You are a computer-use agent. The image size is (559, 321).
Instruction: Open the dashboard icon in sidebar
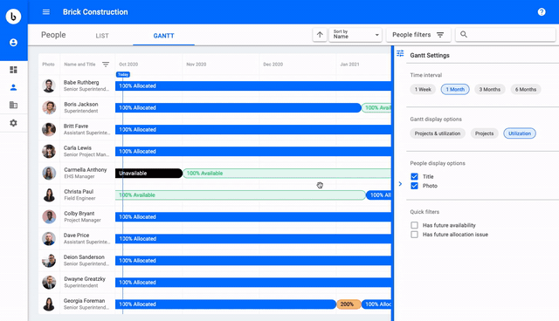point(13,70)
